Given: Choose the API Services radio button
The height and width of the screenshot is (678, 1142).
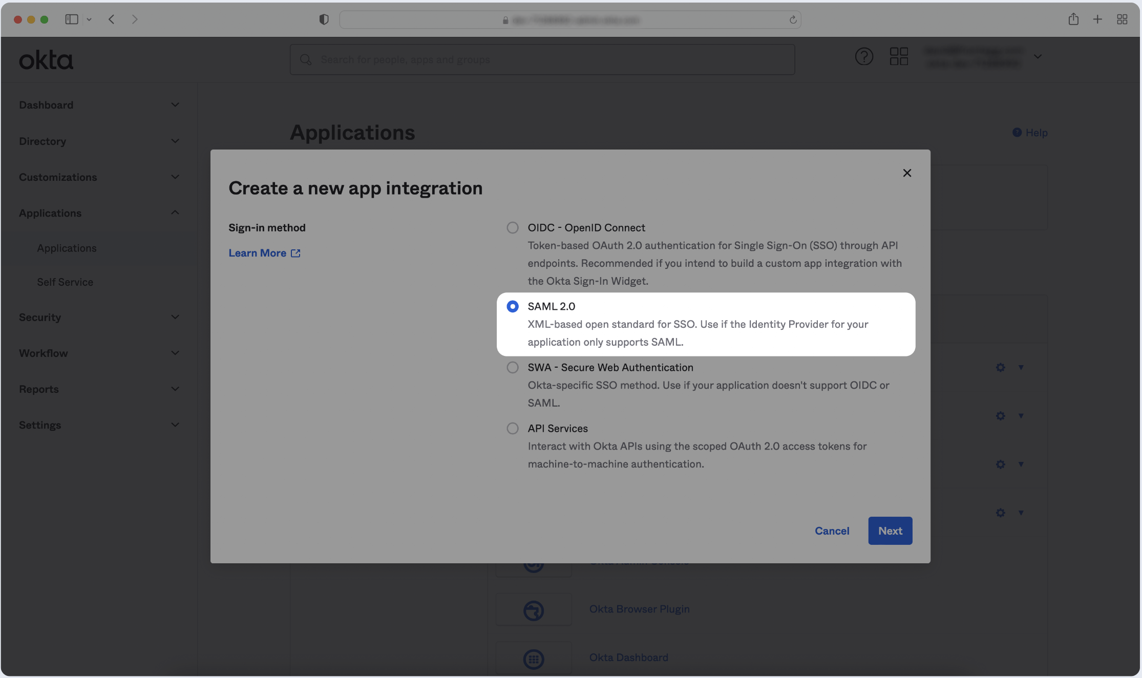Looking at the screenshot, I should point(512,428).
